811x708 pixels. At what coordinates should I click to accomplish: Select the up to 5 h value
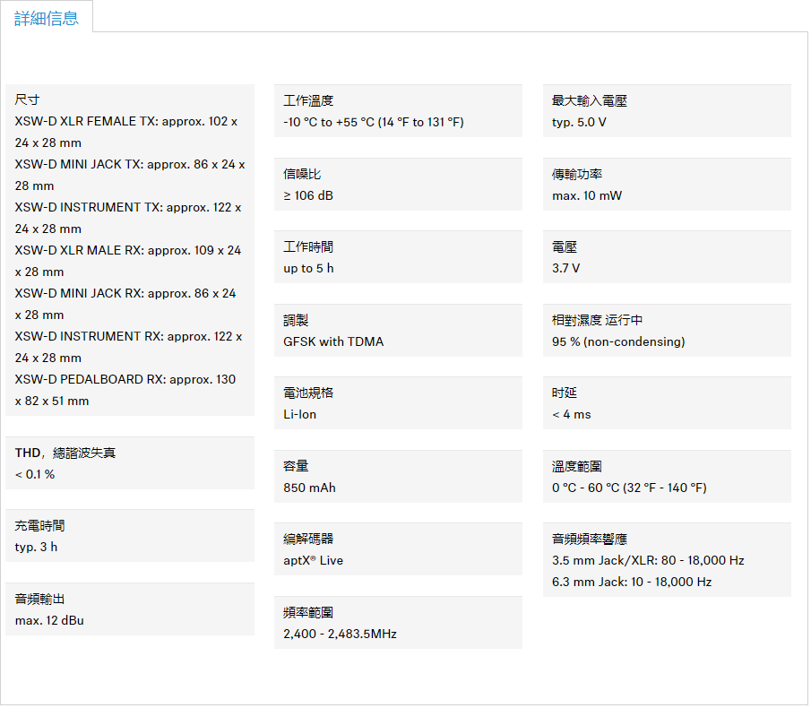309,268
